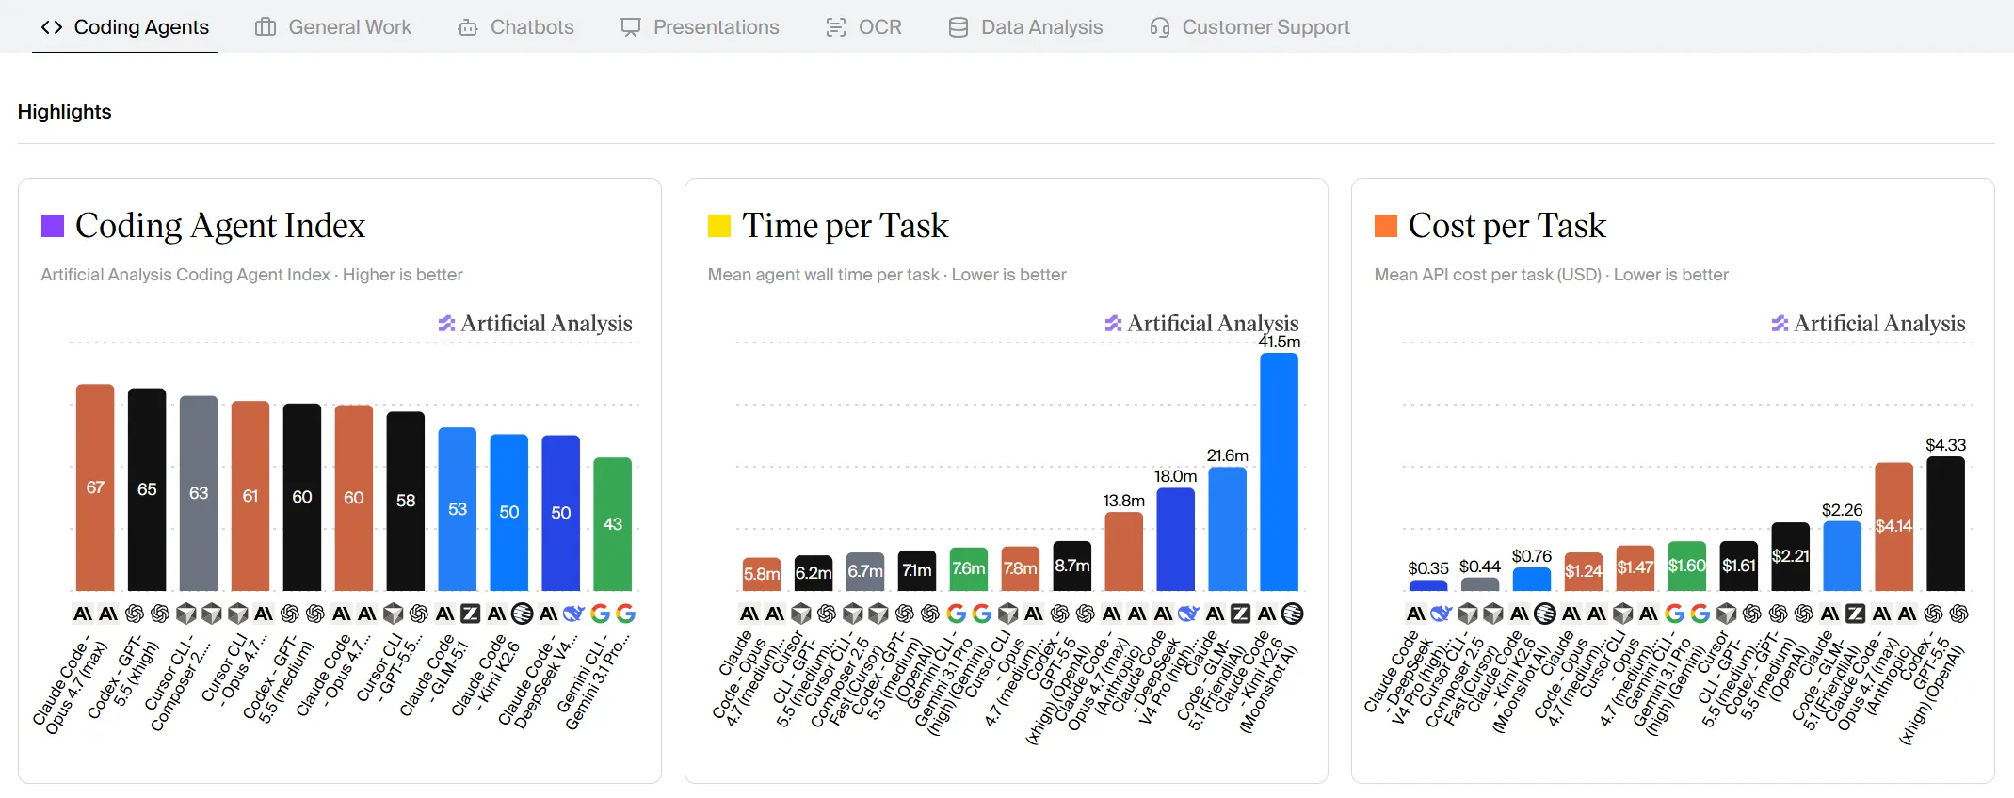Click the Customer Support headset icon
Viewport: 2014px width, 798px height.
click(x=1160, y=27)
